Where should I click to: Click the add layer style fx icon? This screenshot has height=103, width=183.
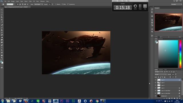(x=167, y=98)
